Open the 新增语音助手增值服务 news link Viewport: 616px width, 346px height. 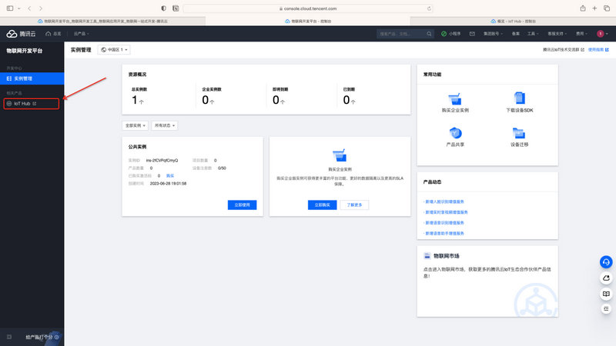(x=444, y=232)
